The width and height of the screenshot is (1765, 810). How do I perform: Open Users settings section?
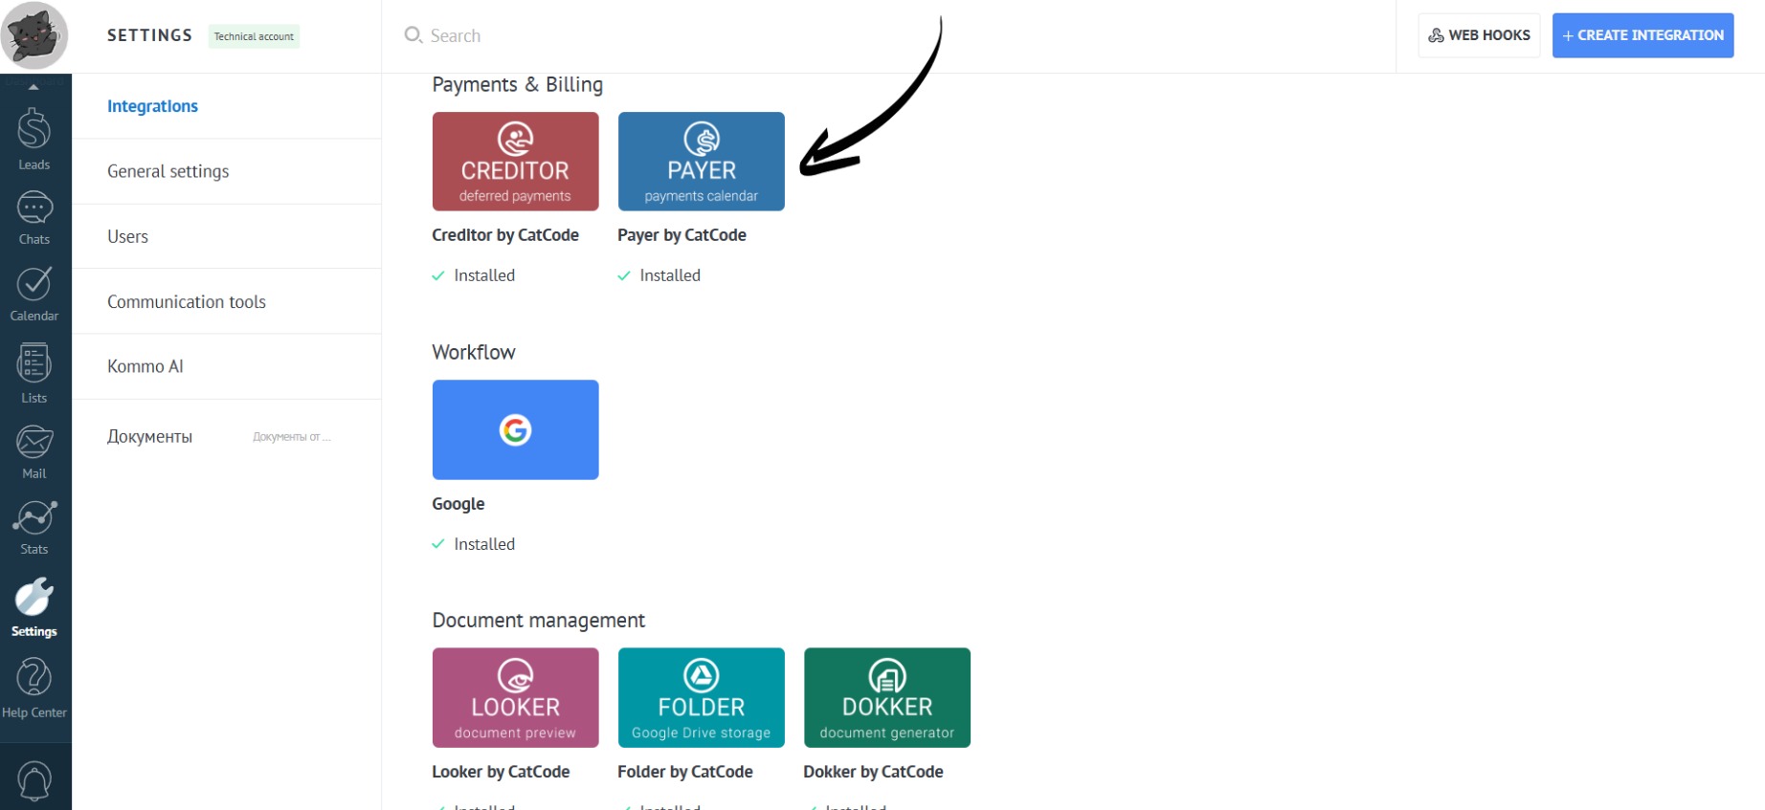[x=128, y=236]
